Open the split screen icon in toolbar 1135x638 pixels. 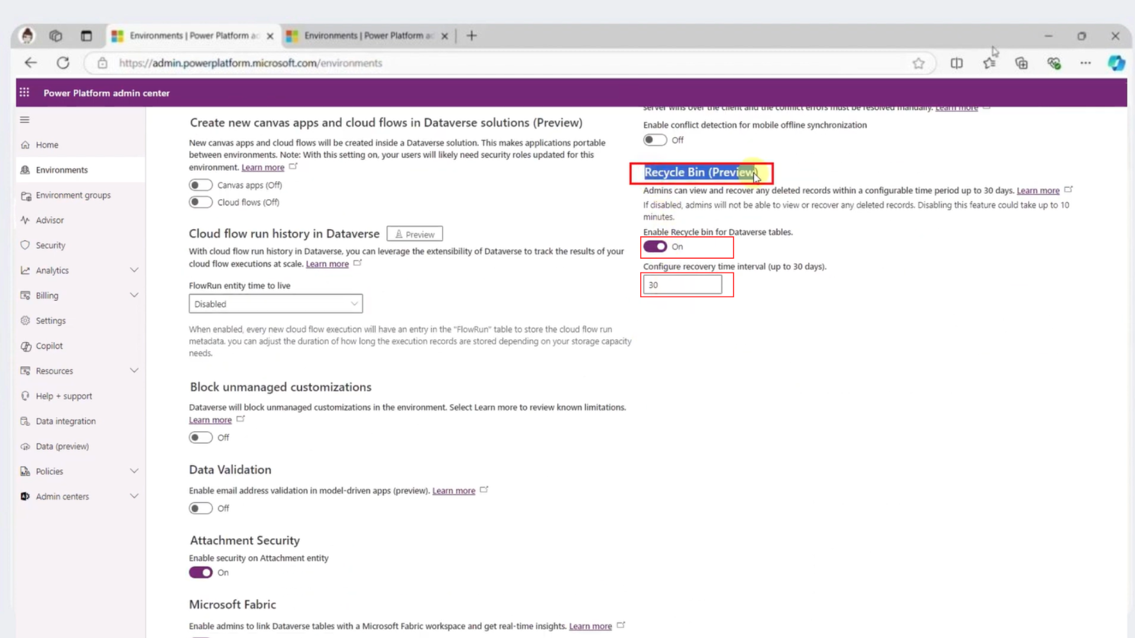click(x=956, y=63)
